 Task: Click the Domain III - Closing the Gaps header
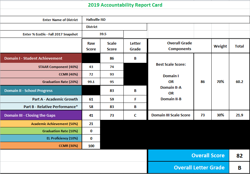coord(41,115)
